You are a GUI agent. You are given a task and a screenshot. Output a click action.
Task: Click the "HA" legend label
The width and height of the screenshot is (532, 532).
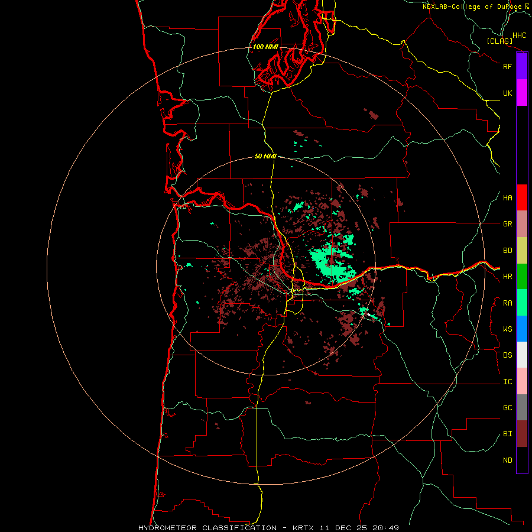point(507,198)
